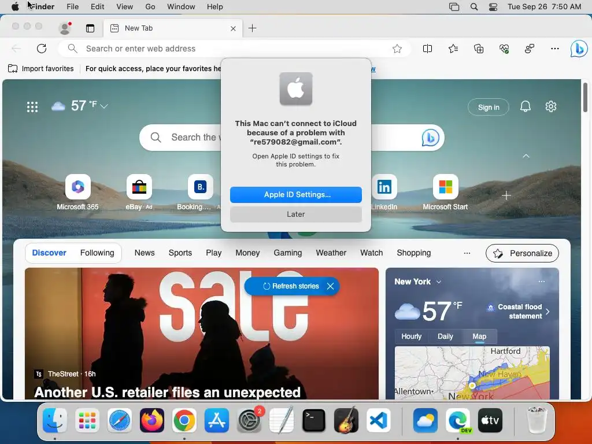Open a new tab with the plus button

coord(252,28)
